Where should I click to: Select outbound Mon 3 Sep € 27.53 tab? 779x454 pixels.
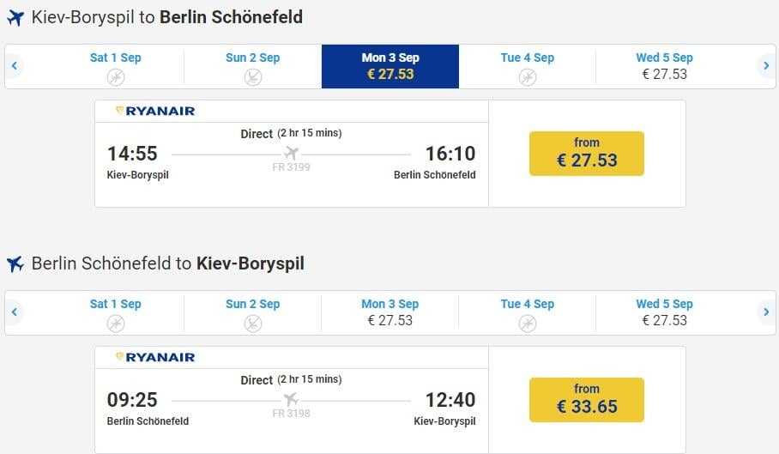click(390, 67)
